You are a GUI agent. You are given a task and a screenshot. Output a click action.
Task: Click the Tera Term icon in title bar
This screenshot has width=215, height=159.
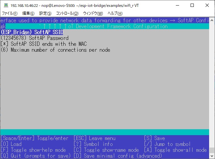pyautogui.click(x=6, y=5)
